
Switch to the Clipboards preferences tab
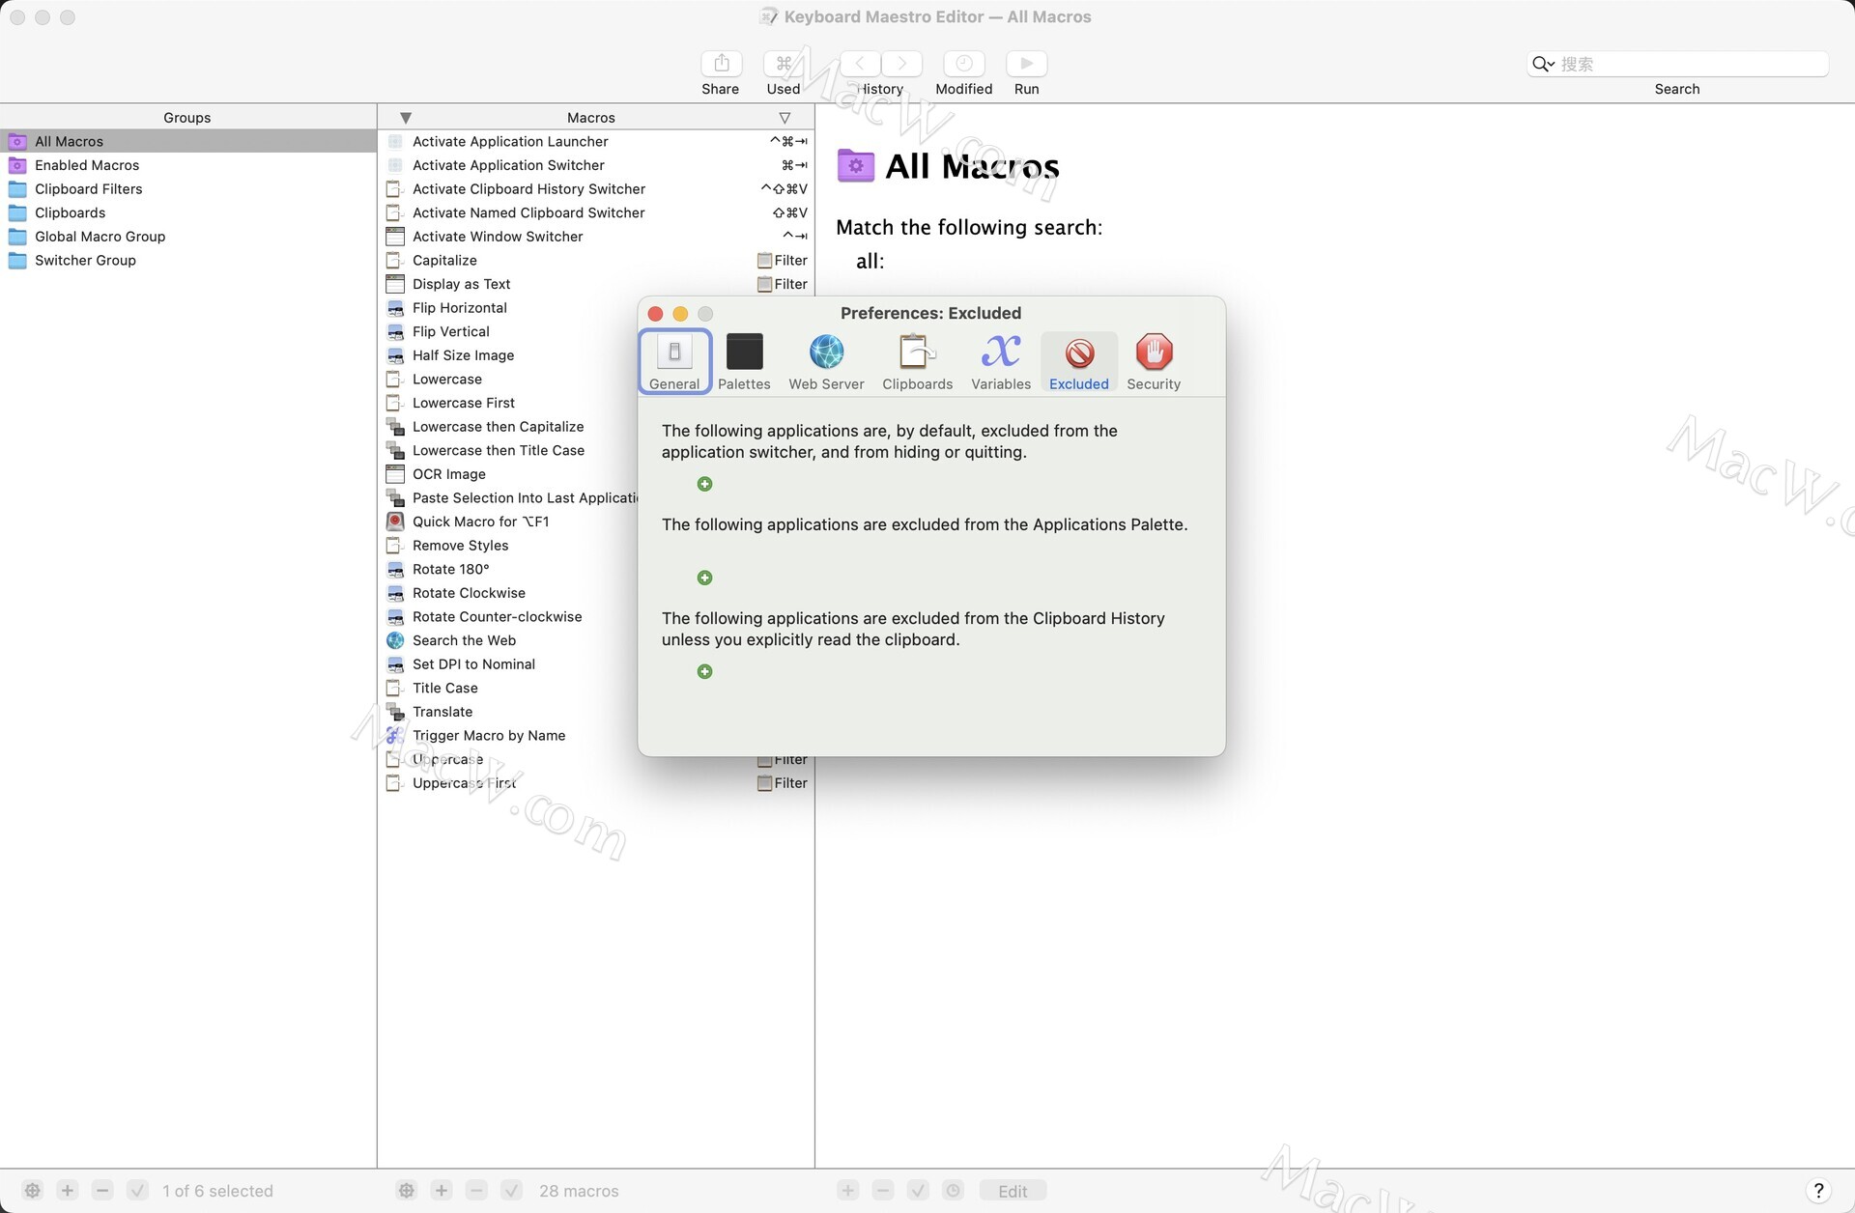[917, 361]
